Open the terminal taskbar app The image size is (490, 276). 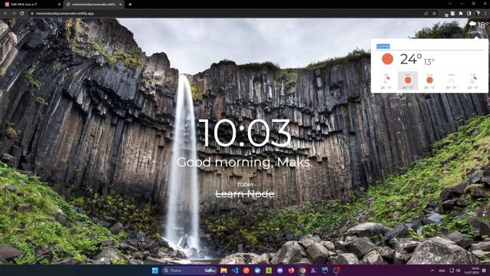tap(314, 271)
